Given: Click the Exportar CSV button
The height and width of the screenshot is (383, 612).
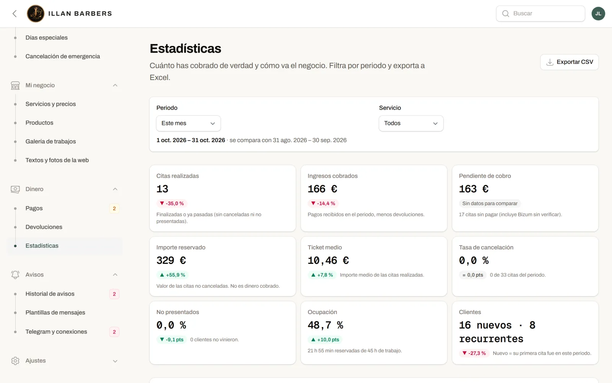Looking at the screenshot, I should tap(569, 62).
